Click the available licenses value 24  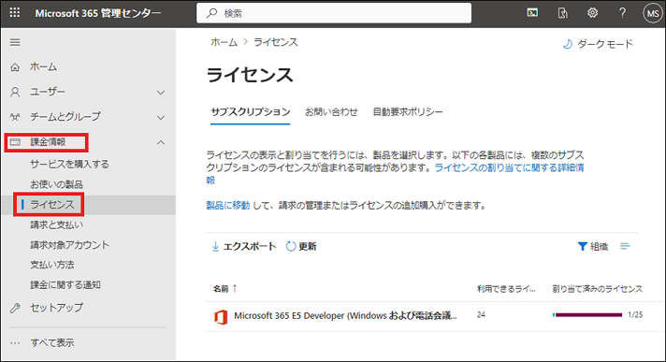[481, 315]
